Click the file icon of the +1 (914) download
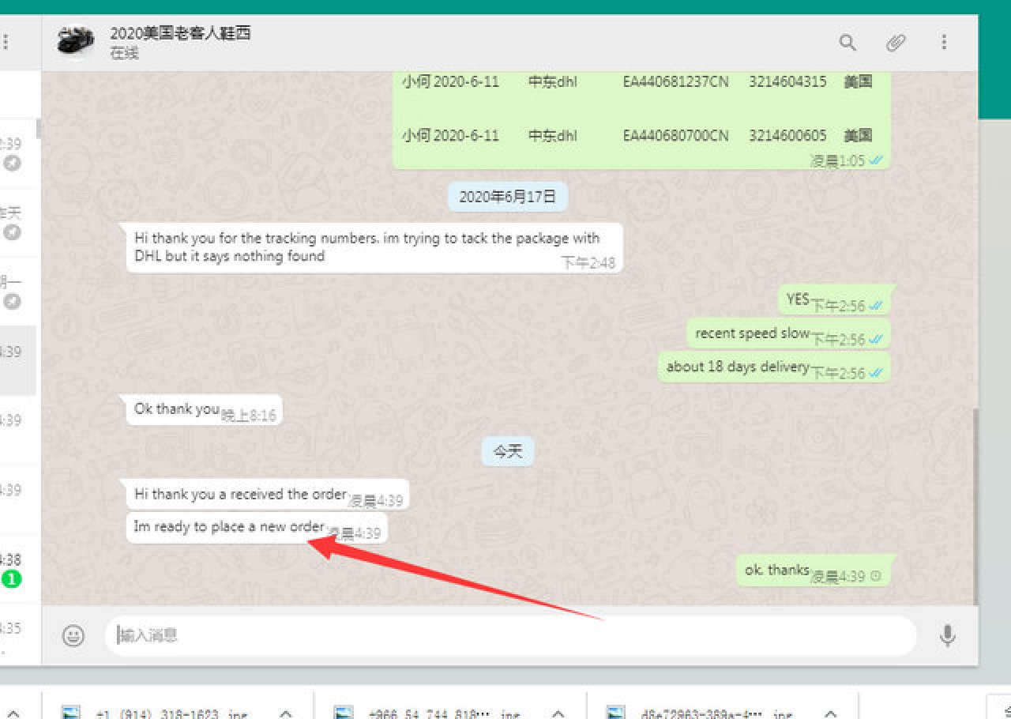 72,713
